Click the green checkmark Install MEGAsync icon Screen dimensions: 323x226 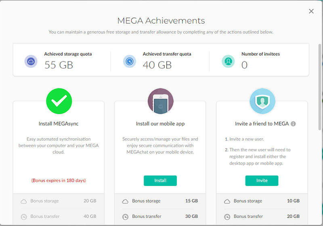point(59,101)
